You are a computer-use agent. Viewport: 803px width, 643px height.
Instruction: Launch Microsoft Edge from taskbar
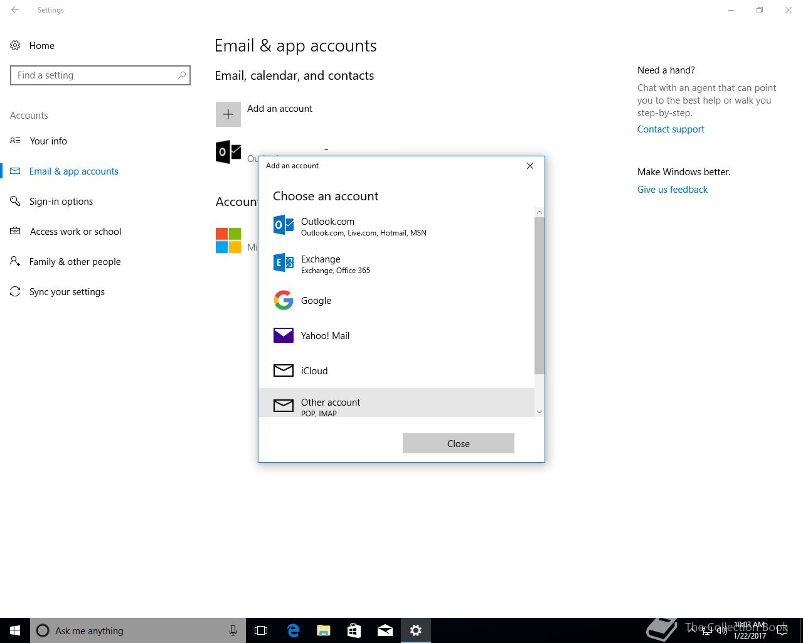pos(293,630)
